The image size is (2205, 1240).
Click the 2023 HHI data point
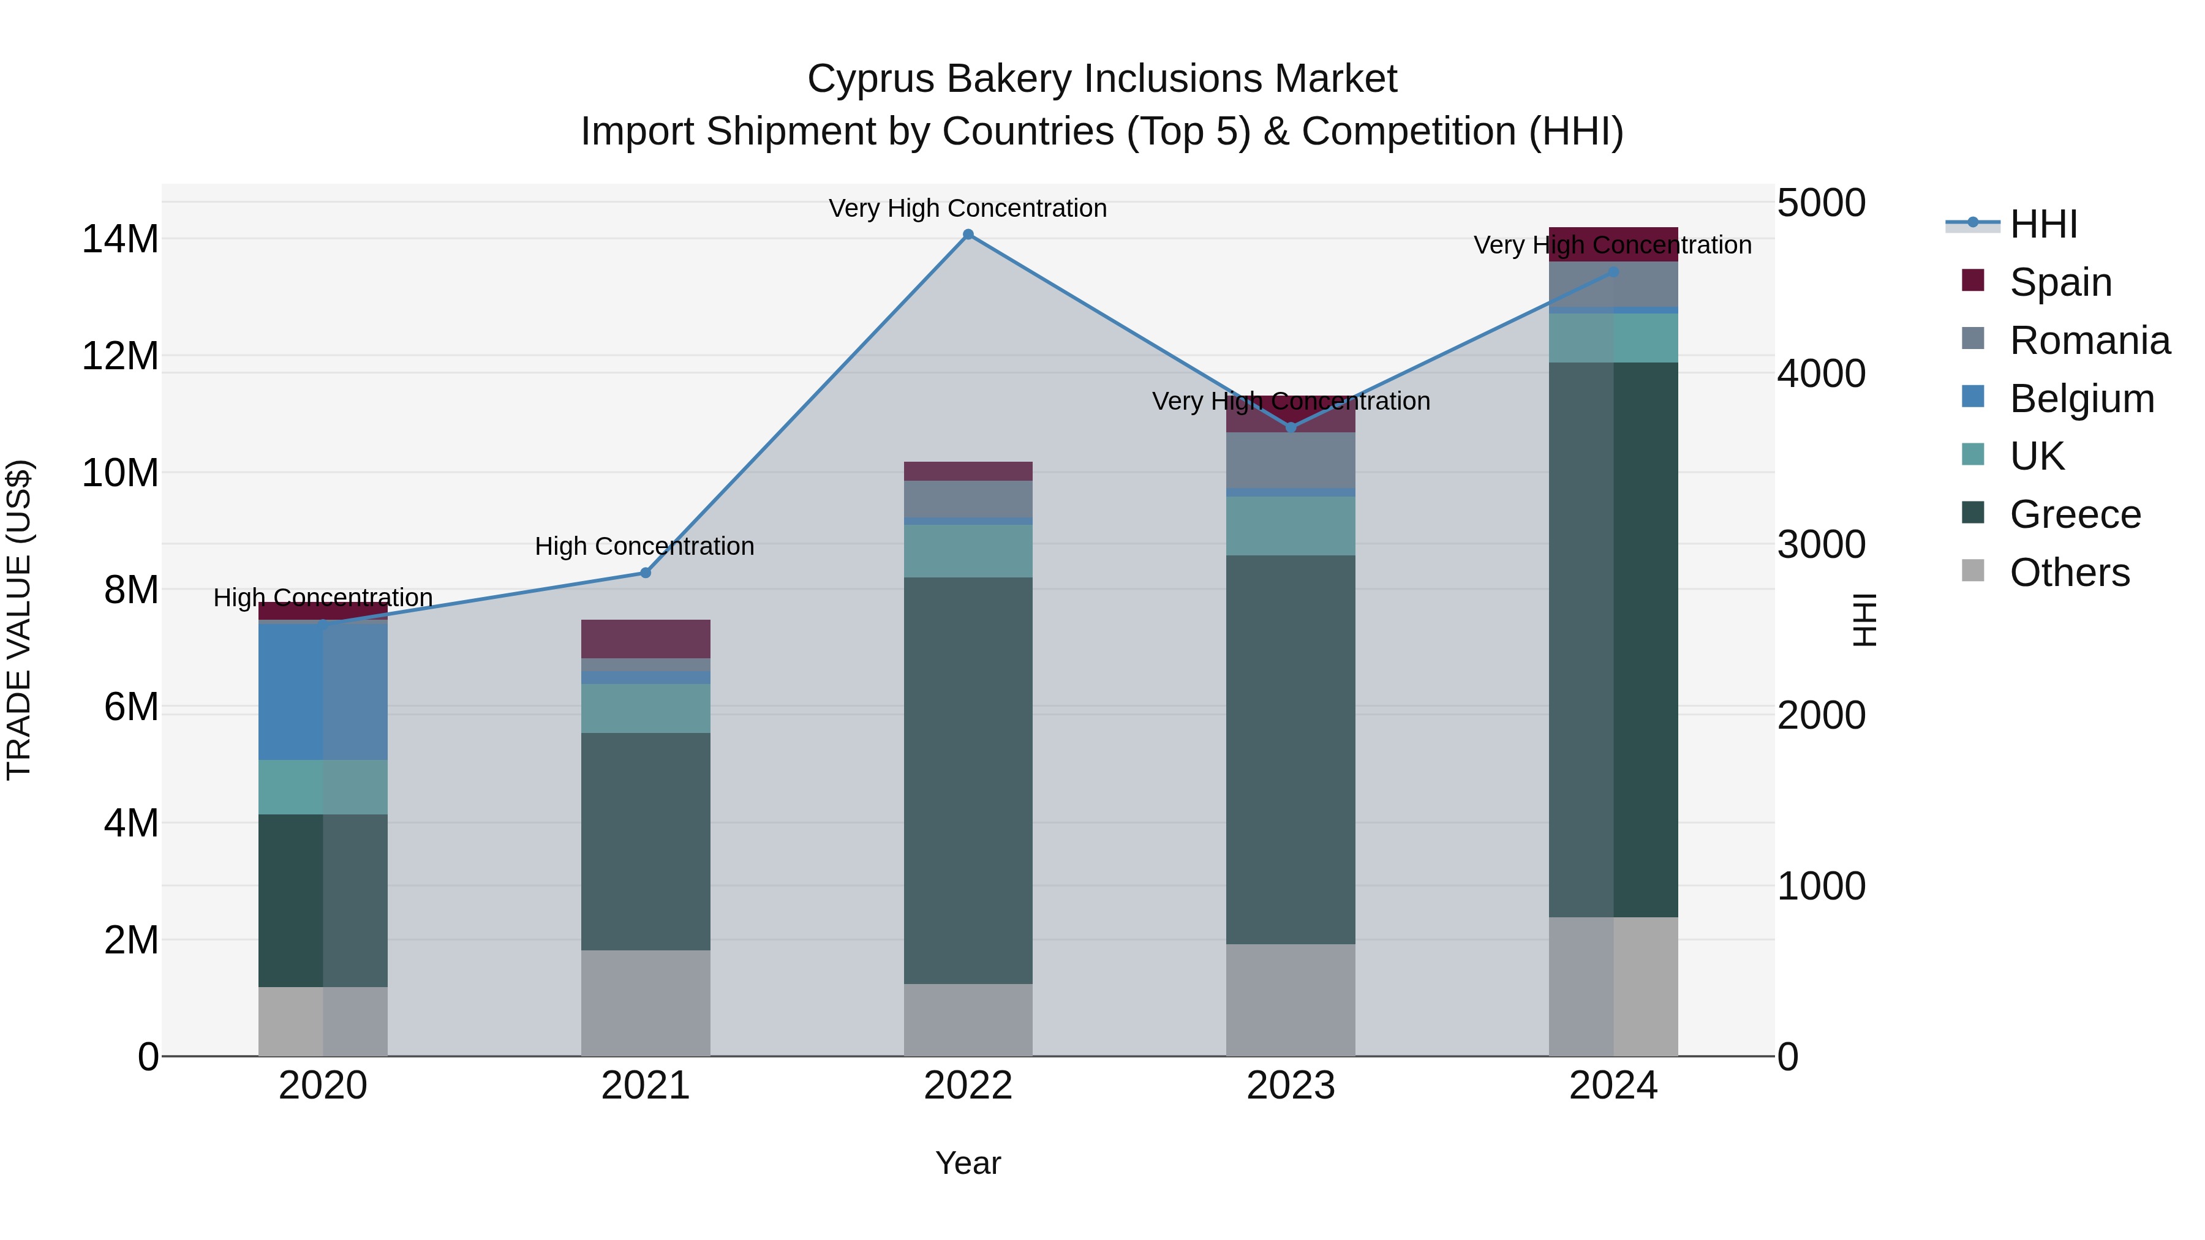pyautogui.click(x=1291, y=427)
